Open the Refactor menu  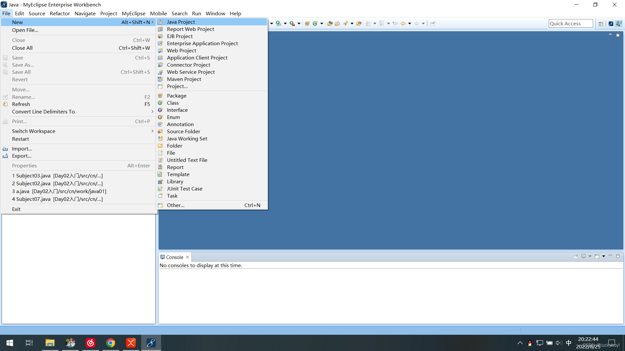[60, 13]
